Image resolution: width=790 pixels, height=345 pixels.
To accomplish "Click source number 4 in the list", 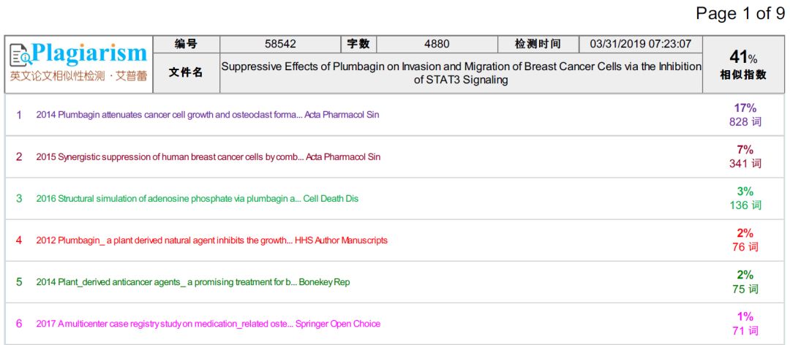I will click(x=19, y=240).
